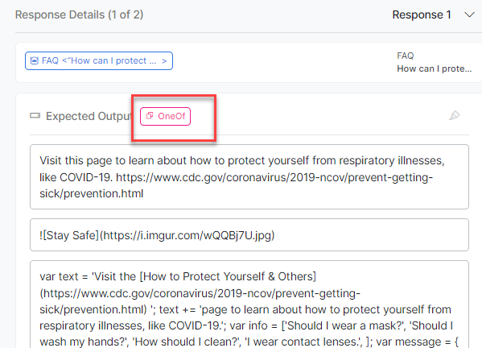Open the FAQ "How can I protect" chip
The width and height of the screenshot is (482, 348).
[99, 60]
